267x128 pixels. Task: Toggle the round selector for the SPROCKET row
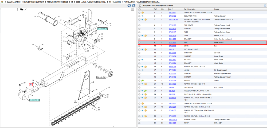(139, 53)
